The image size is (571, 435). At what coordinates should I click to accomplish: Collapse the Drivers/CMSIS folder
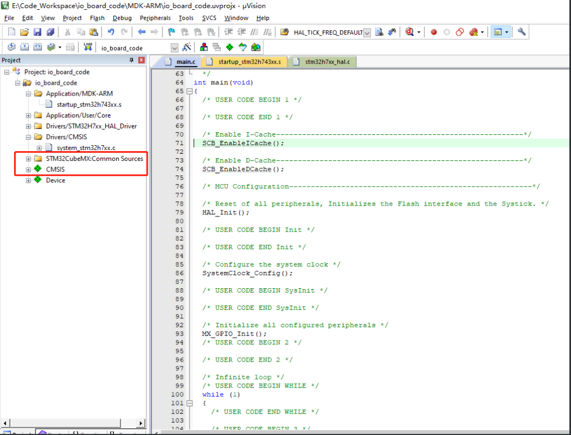[x=28, y=137]
